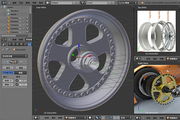Add a new screen layout with plus icon
The height and width of the screenshot is (120, 180).
pos(74,2)
